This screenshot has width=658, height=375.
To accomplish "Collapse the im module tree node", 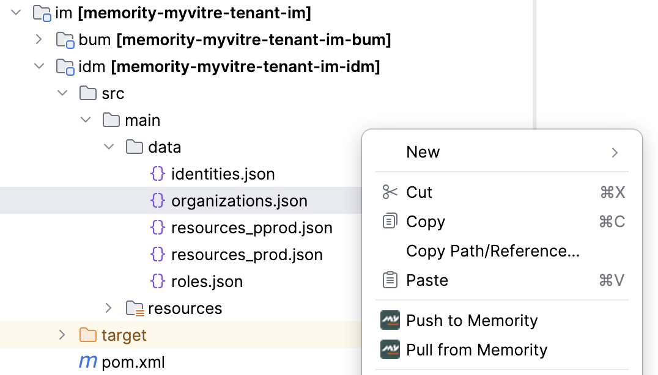I will [16, 13].
